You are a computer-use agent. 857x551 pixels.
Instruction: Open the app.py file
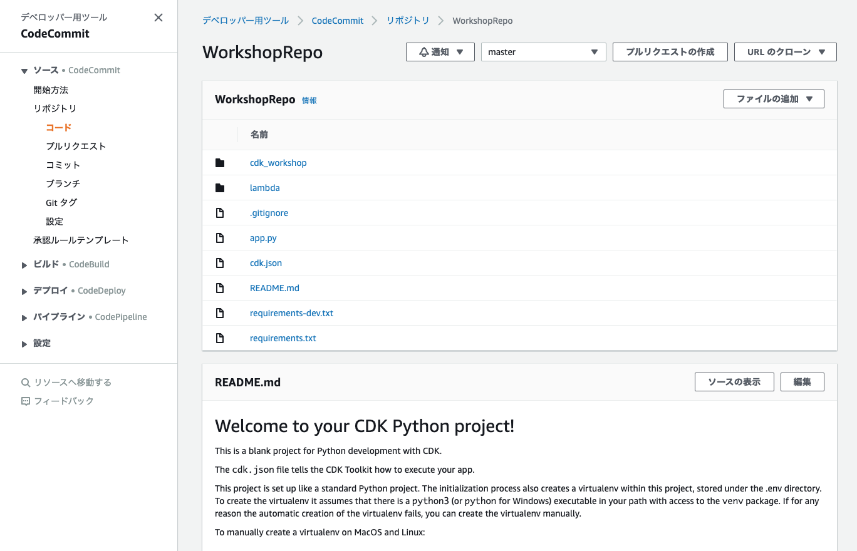tap(263, 238)
